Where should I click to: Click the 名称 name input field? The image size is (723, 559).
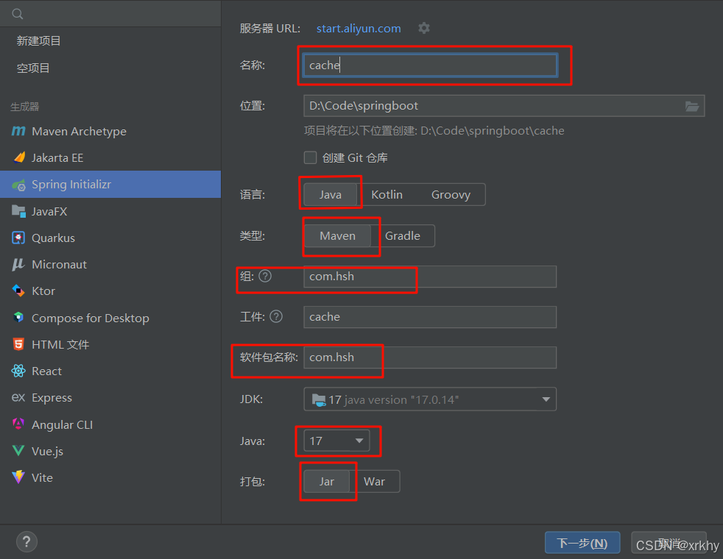coord(430,65)
